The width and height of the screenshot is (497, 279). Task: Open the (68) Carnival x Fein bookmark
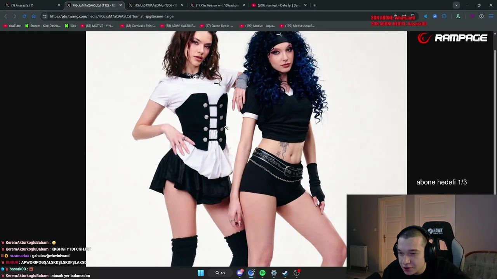point(138,26)
